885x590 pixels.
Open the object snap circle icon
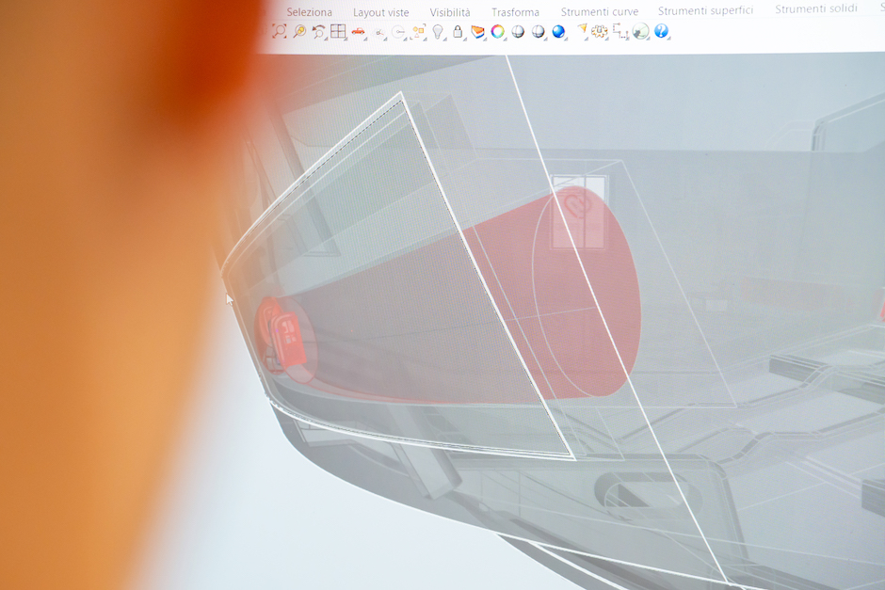pos(398,32)
